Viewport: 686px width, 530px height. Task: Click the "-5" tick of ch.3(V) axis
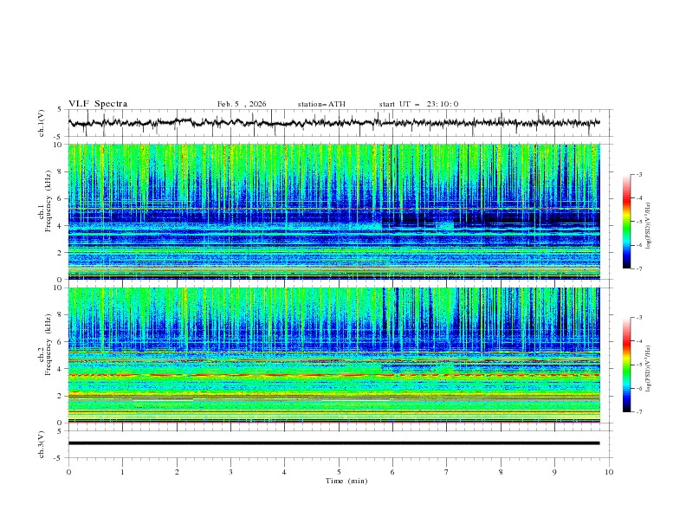[59, 458]
